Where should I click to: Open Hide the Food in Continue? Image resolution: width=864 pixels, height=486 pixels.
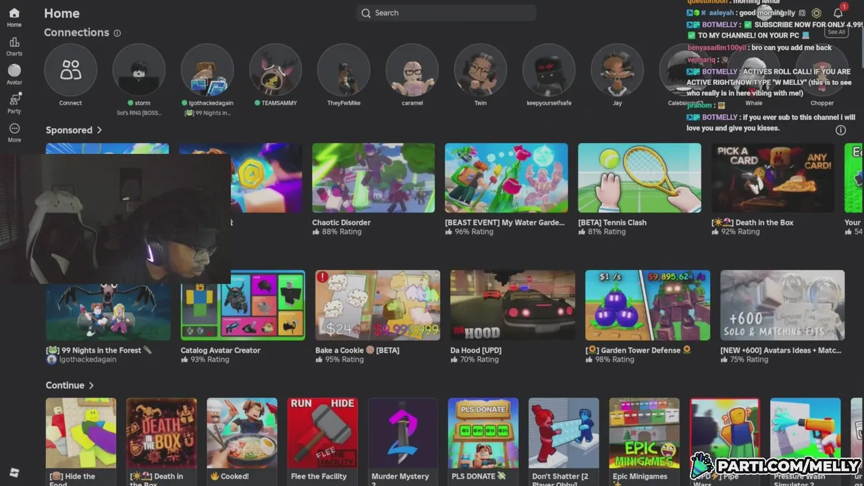[81, 433]
